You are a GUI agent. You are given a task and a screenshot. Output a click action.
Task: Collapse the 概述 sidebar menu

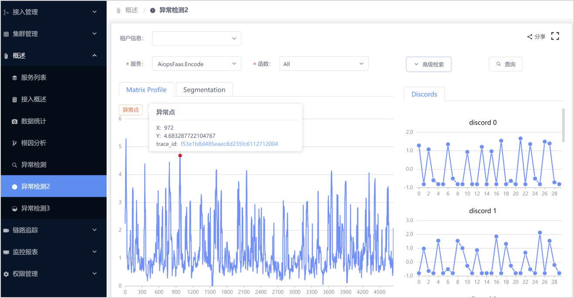[53, 56]
